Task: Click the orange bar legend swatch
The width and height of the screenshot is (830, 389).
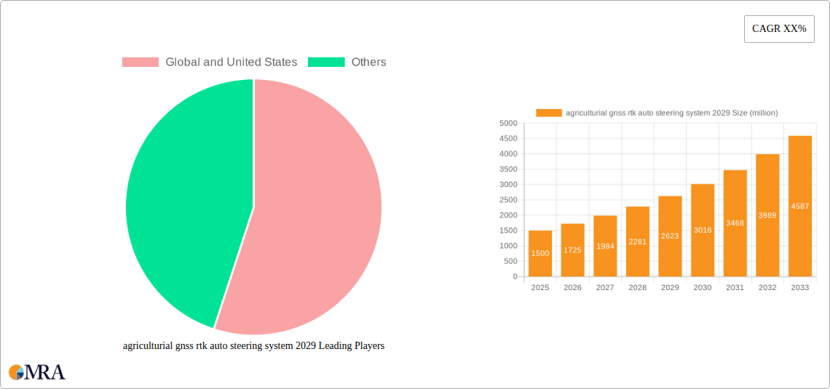Action: (x=549, y=113)
